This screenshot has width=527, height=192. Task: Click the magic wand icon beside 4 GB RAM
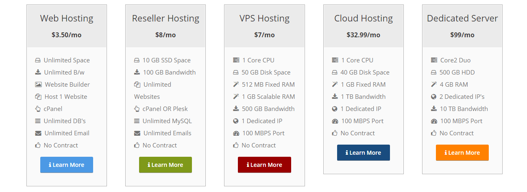pyautogui.click(x=433, y=85)
